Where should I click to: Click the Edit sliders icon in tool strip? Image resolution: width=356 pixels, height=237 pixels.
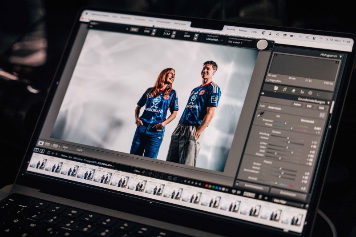coord(276,88)
